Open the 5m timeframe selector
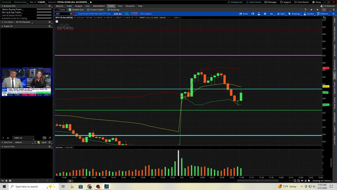This screenshot has height=190, width=337. (x=271, y=14)
